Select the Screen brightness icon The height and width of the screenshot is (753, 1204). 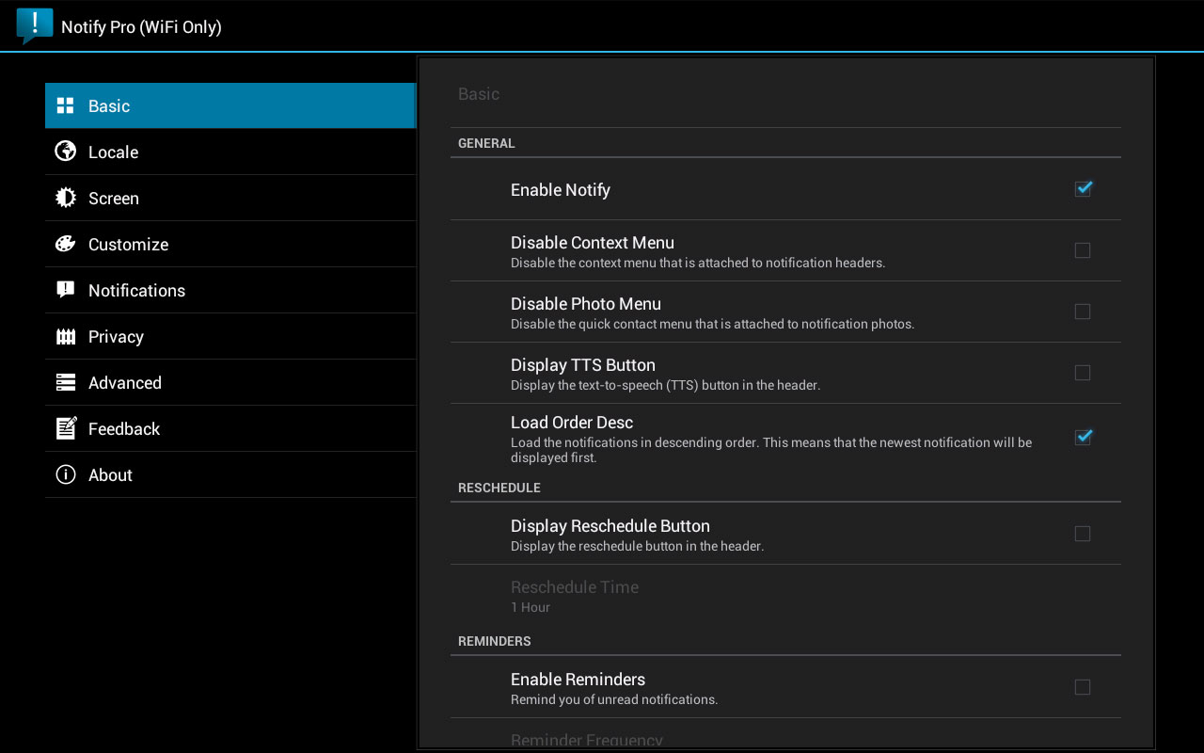(x=65, y=198)
